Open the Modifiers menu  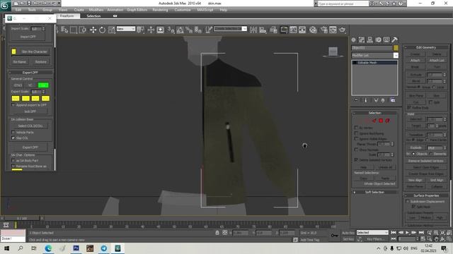96,10
